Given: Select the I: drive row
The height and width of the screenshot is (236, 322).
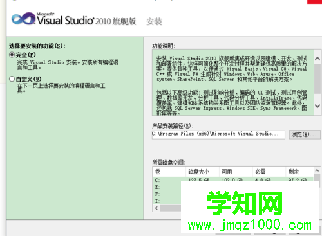Looking at the screenshot, I should [x=167, y=201].
